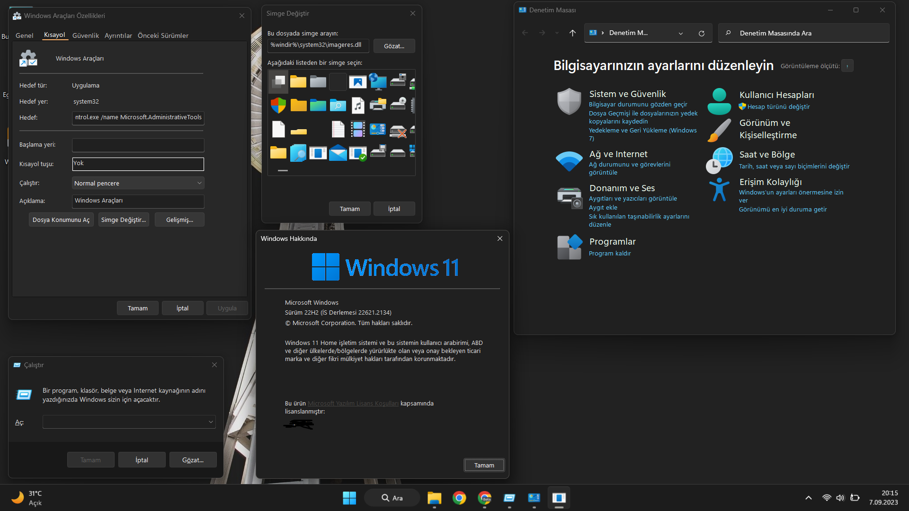
Task: Click Gözat... in the Çalıştır dialog
Action: pyautogui.click(x=193, y=460)
